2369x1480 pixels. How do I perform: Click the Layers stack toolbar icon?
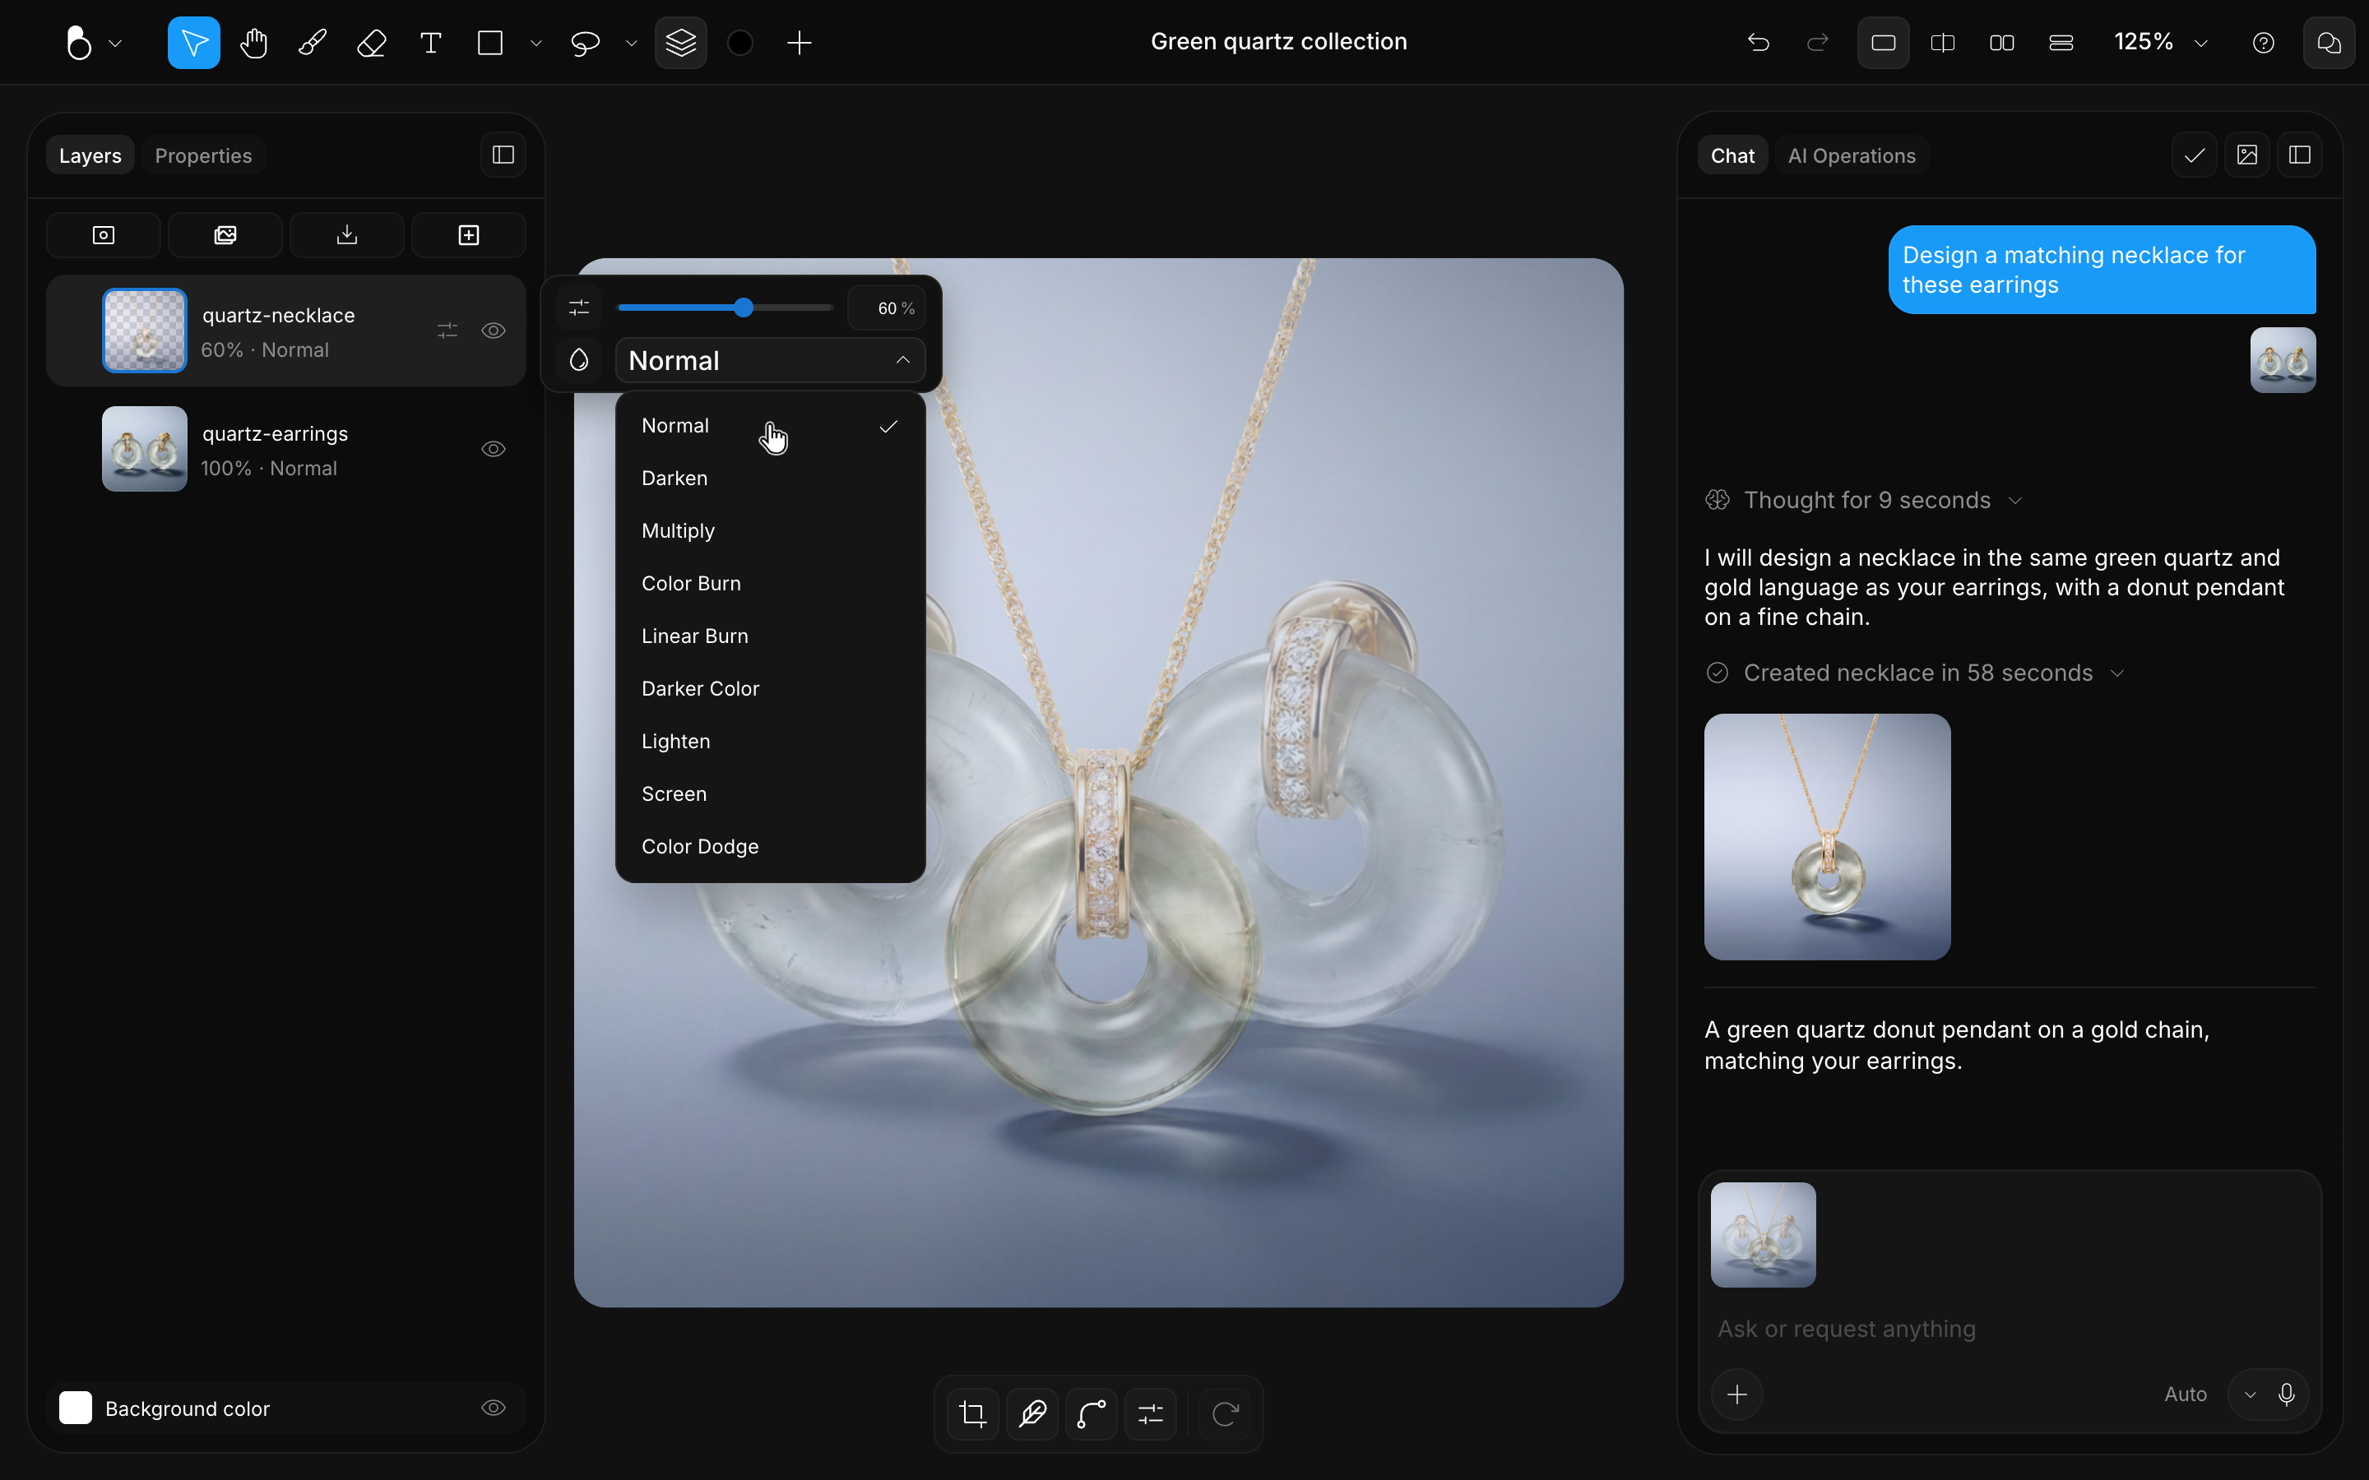[x=681, y=43]
